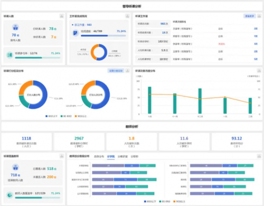Open 查看更多 in 听课工作量 panel
Viewport: 264px width, 206px height.
[249, 16]
